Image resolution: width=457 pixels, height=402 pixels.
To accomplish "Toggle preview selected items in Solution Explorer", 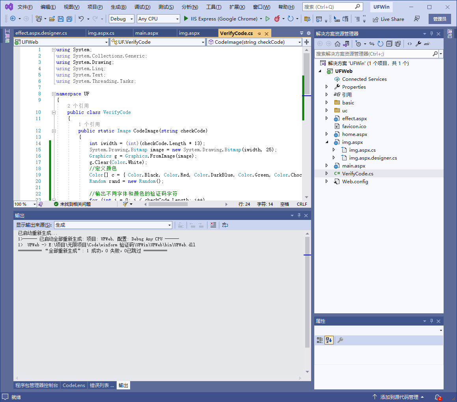I will (427, 44).
